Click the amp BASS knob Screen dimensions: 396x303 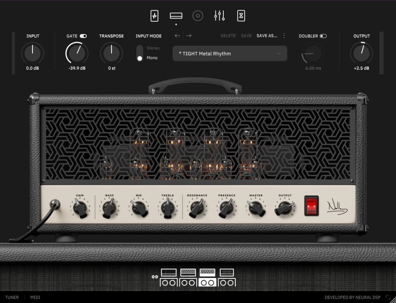[109, 208]
